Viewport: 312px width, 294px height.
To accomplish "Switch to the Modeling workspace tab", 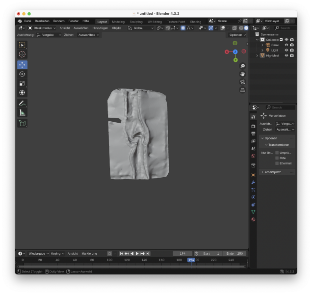I will 118,22.
